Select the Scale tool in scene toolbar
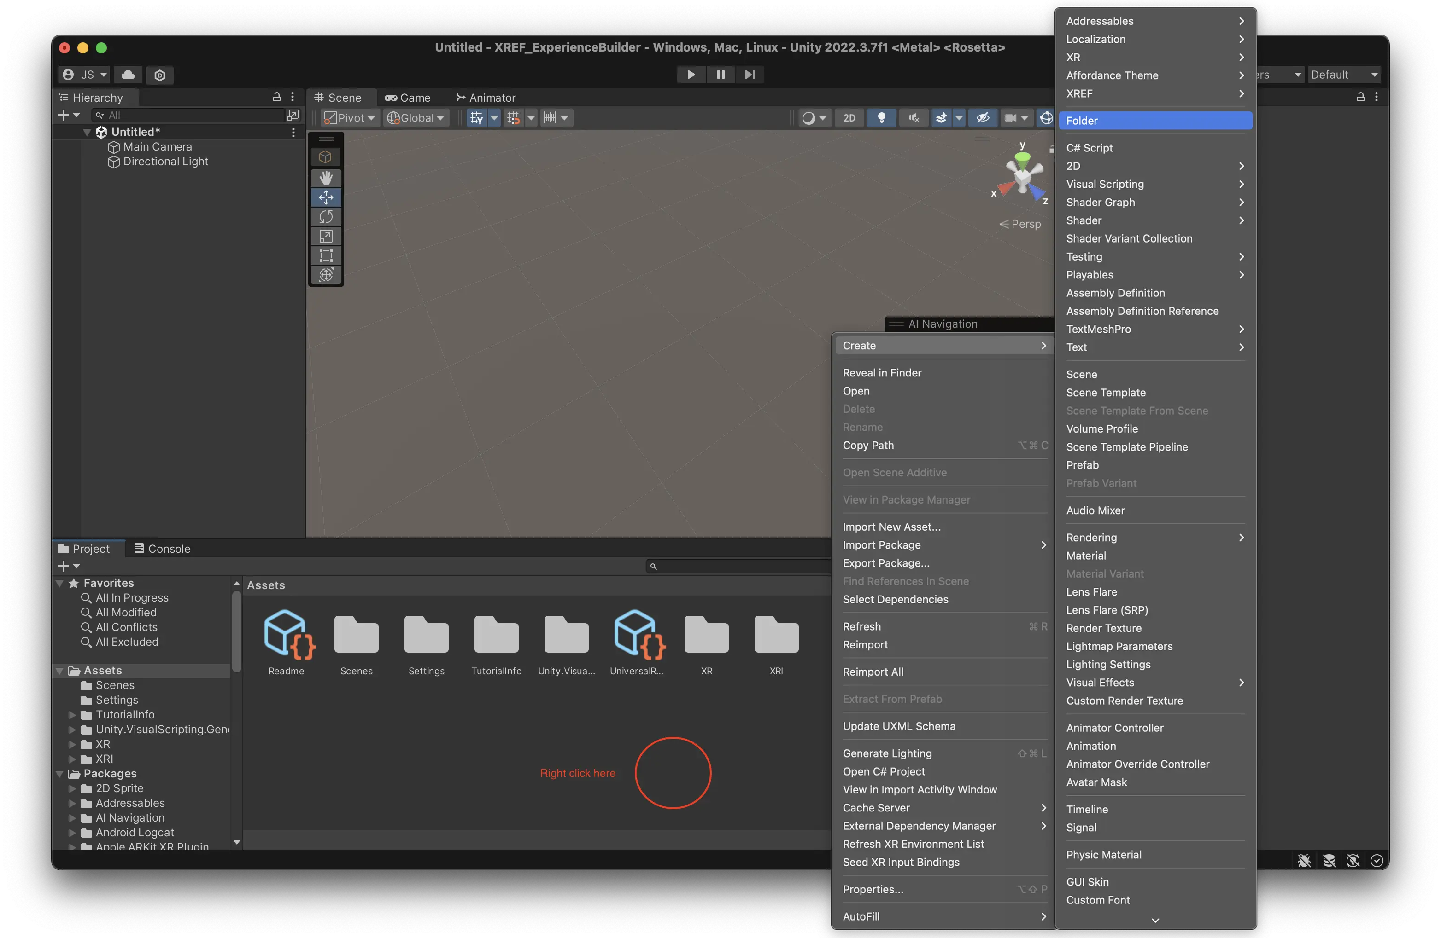1441x938 pixels. 326,236
